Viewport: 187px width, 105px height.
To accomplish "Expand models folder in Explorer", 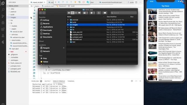I will [x=10, y=26].
